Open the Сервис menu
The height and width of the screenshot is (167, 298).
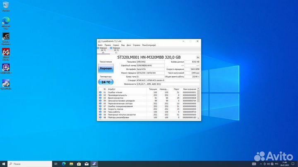(x=116, y=45)
